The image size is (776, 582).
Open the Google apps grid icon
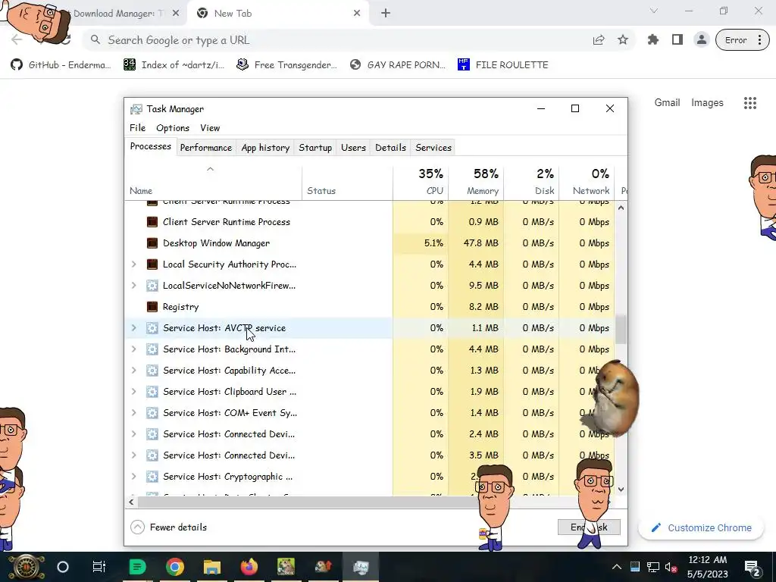[750, 103]
